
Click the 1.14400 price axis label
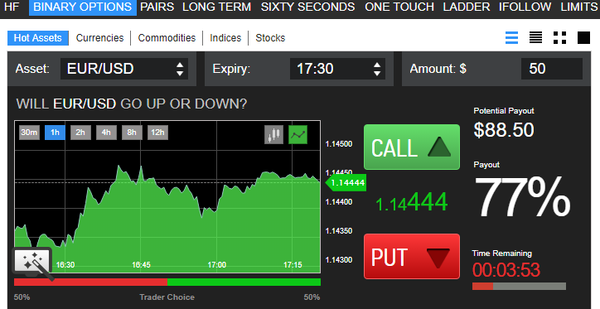point(339,202)
